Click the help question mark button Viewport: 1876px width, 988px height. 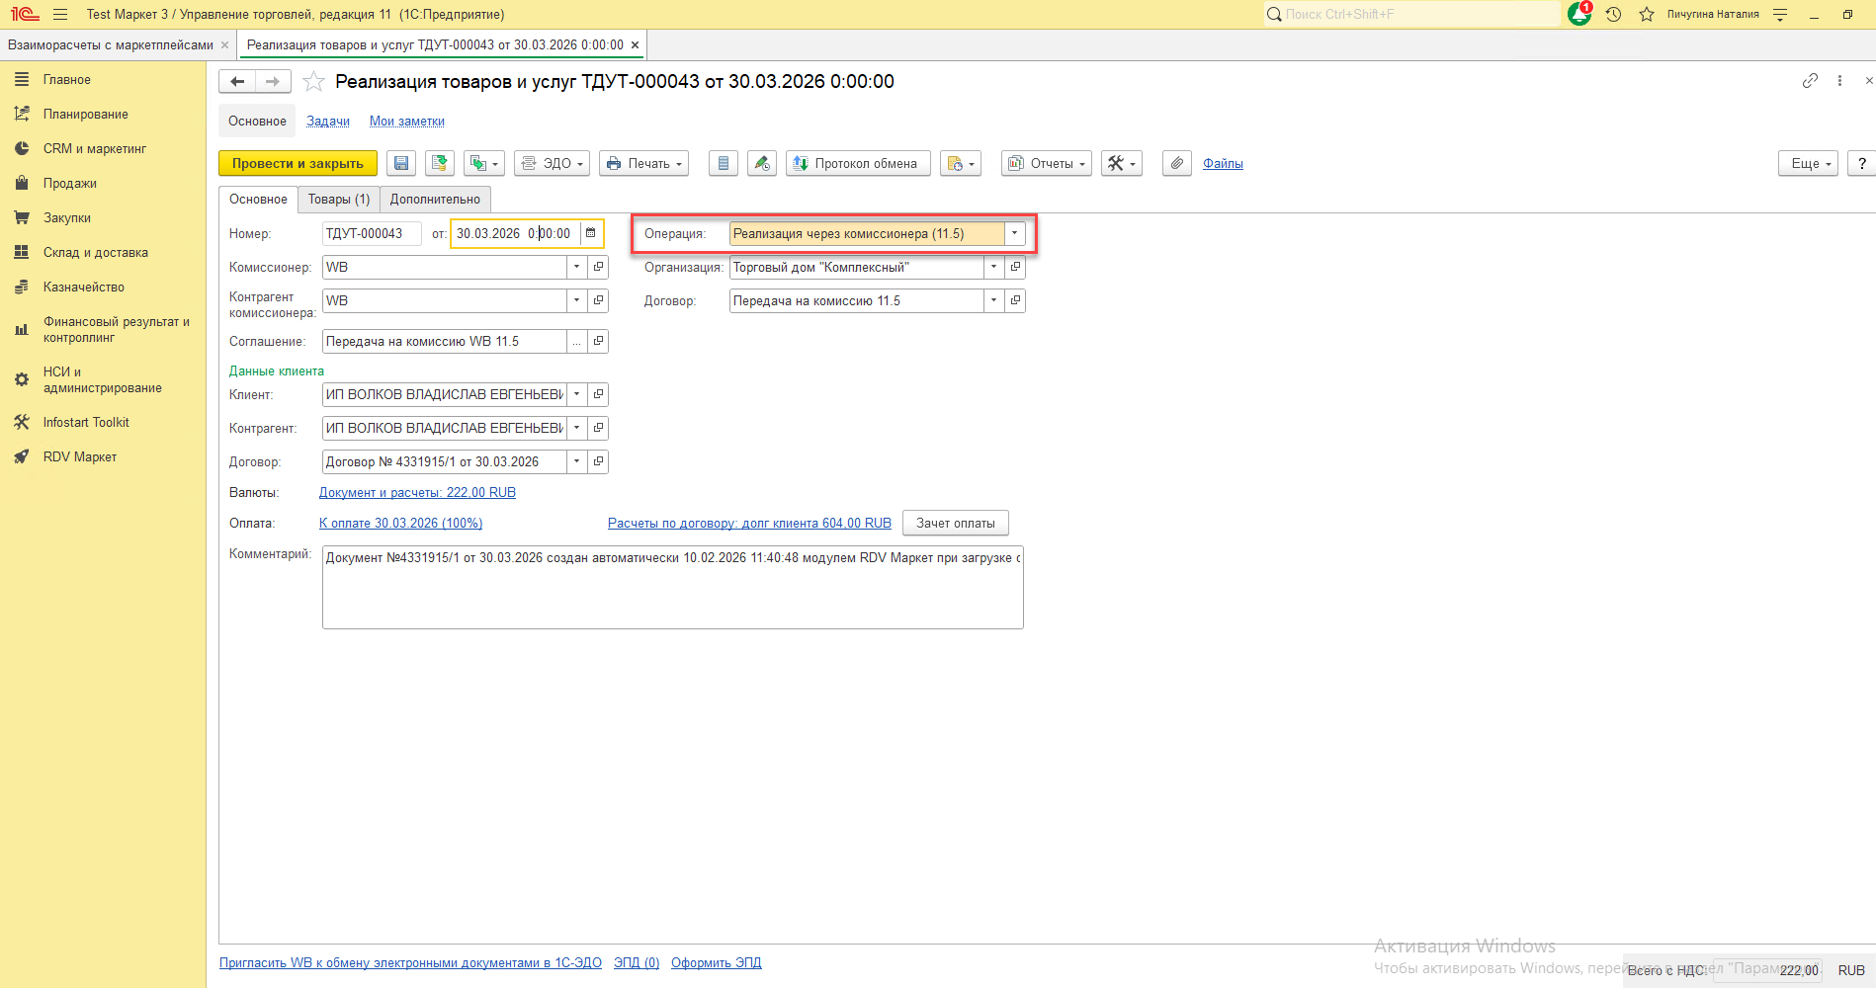(1862, 164)
